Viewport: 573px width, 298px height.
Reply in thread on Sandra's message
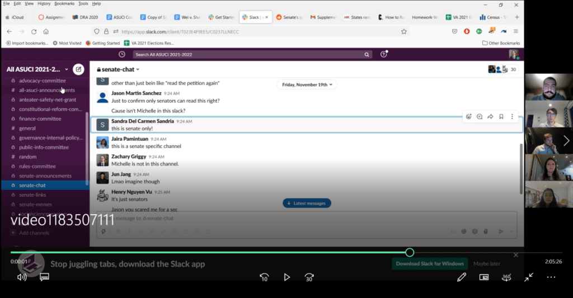pyautogui.click(x=479, y=116)
